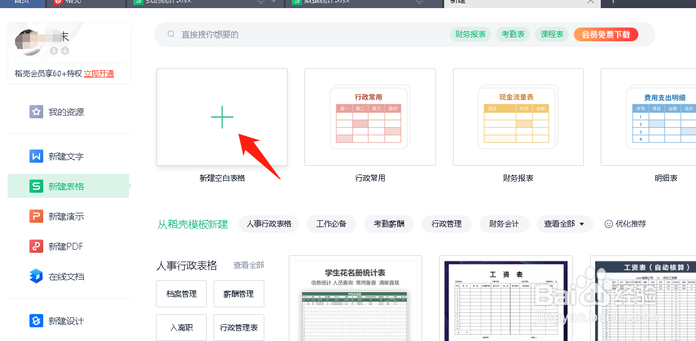Screen dimensions: 696x341
Task: Click 查看全部 link beside 人事行政表格
Action: pyautogui.click(x=249, y=265)
